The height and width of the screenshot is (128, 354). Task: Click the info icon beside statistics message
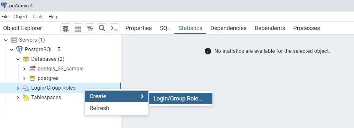[208, 51]
